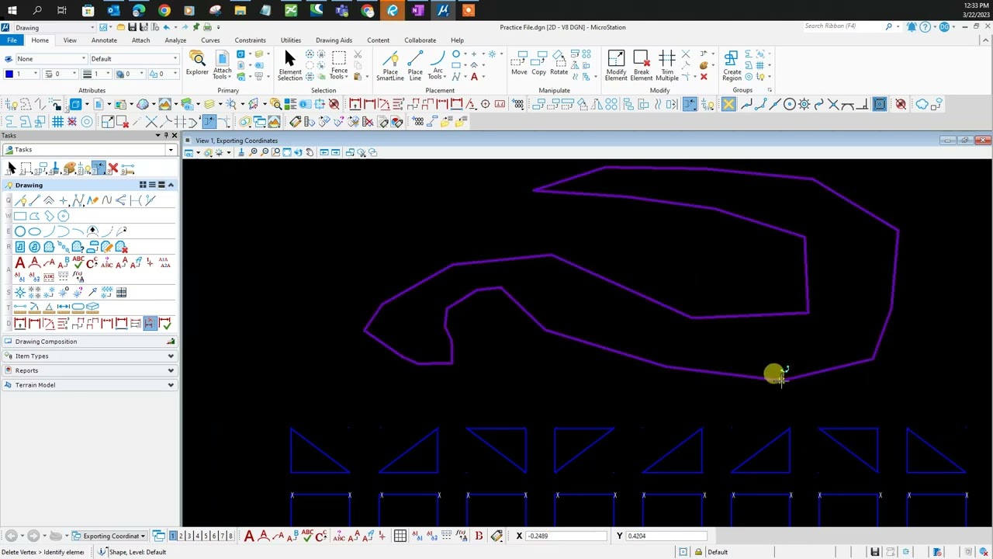Screen dimensions: 993x559
Task: Open the Attach Tools button
Action: (x=221, y=66)
